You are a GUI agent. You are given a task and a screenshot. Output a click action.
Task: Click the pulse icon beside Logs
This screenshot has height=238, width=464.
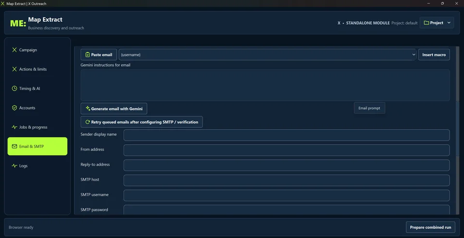pyautogui.click(x=14, y=166)
